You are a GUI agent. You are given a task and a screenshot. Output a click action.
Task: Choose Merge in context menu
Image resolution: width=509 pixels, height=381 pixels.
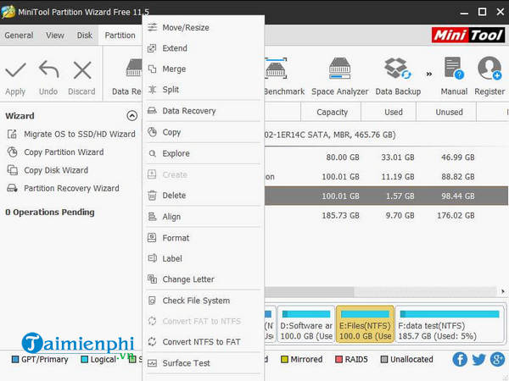tap(204, 69)
